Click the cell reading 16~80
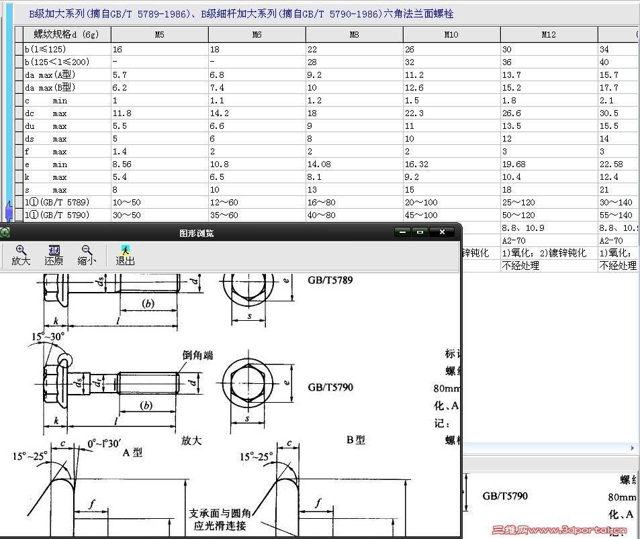Screen dimensions: 640x539 click(355, 203)
